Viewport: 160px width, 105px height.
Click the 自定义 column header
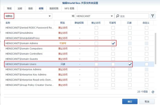[146, 23]
